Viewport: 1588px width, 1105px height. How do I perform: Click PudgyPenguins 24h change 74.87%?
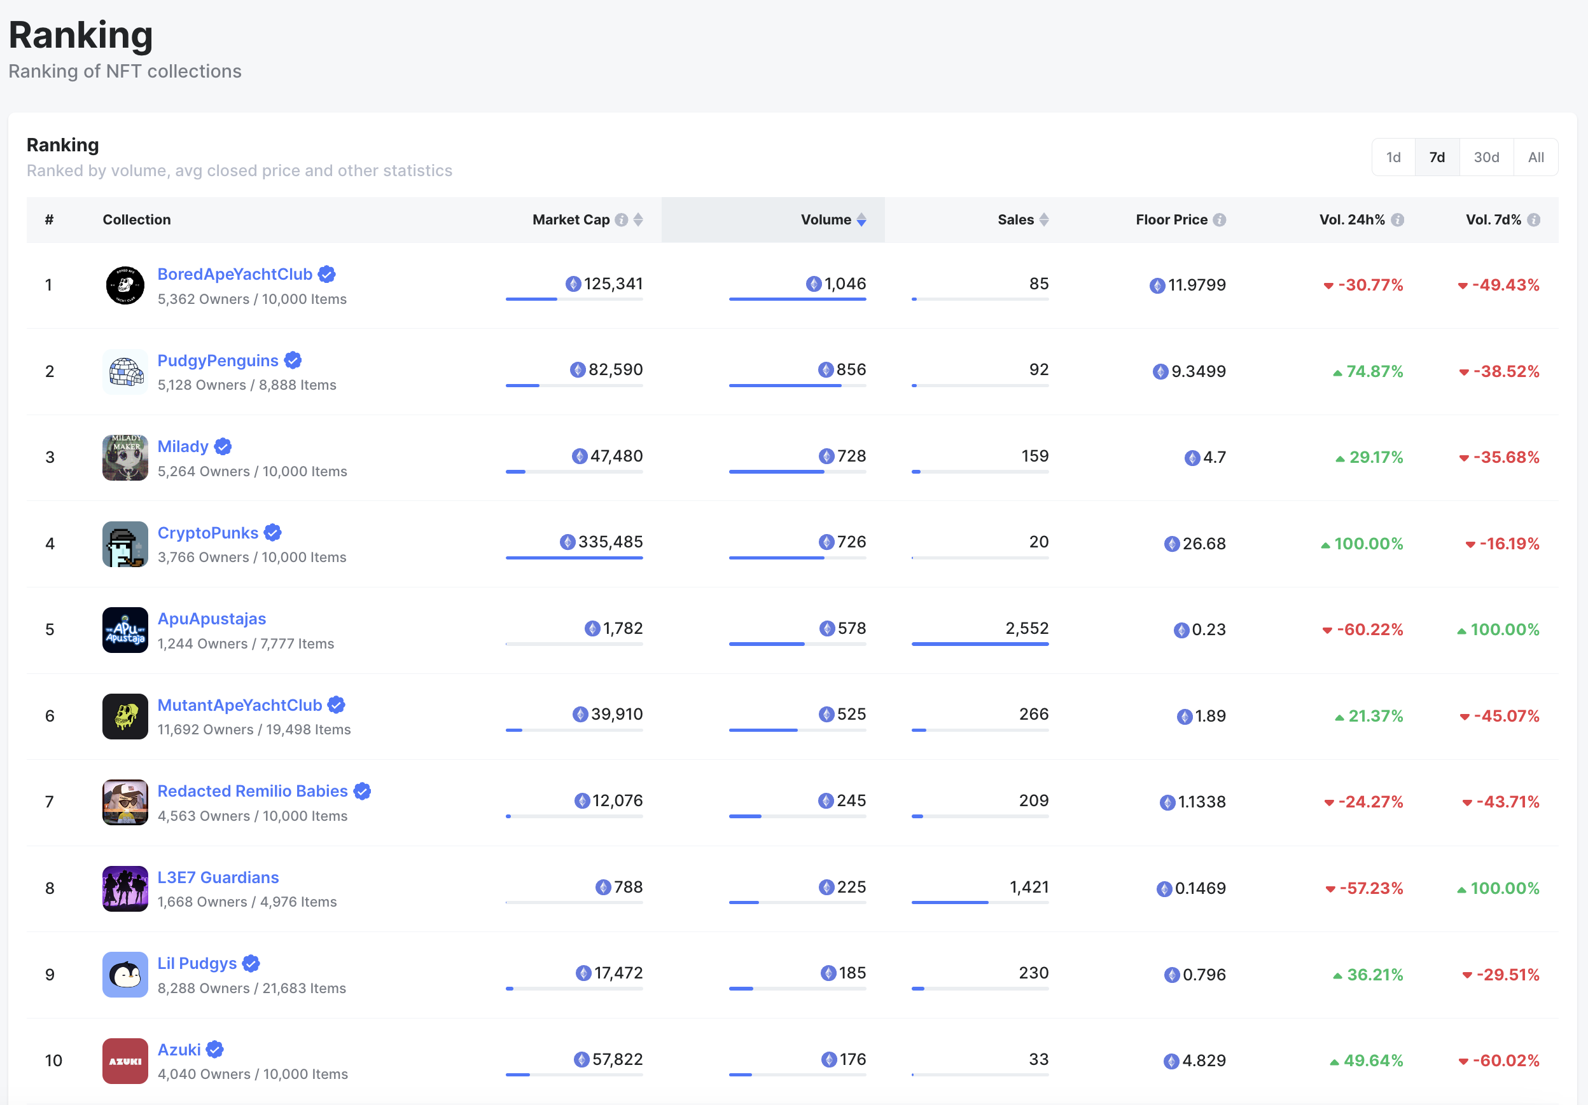click(1374, 372)
